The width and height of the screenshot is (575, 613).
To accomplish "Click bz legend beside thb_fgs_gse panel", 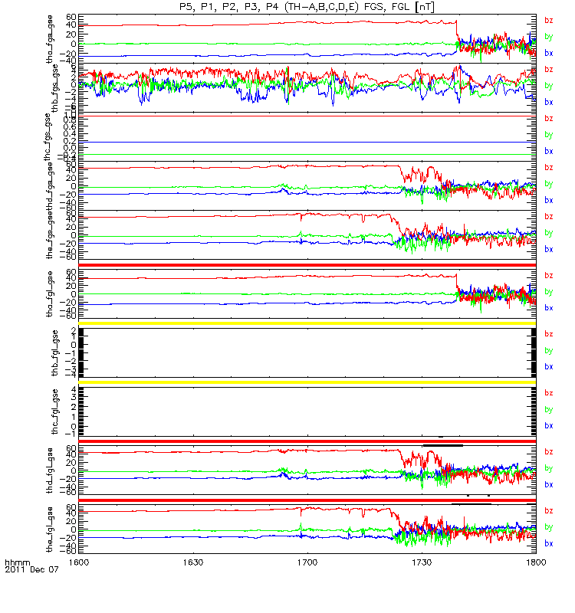I will 549,70.
